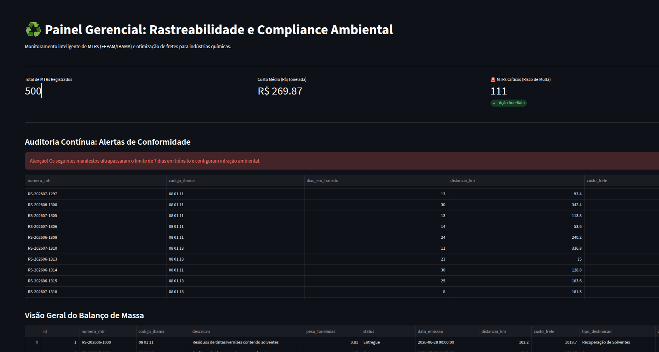Click the RS-202606-1000 cell in the mass balance table

(x=107, y=342)
